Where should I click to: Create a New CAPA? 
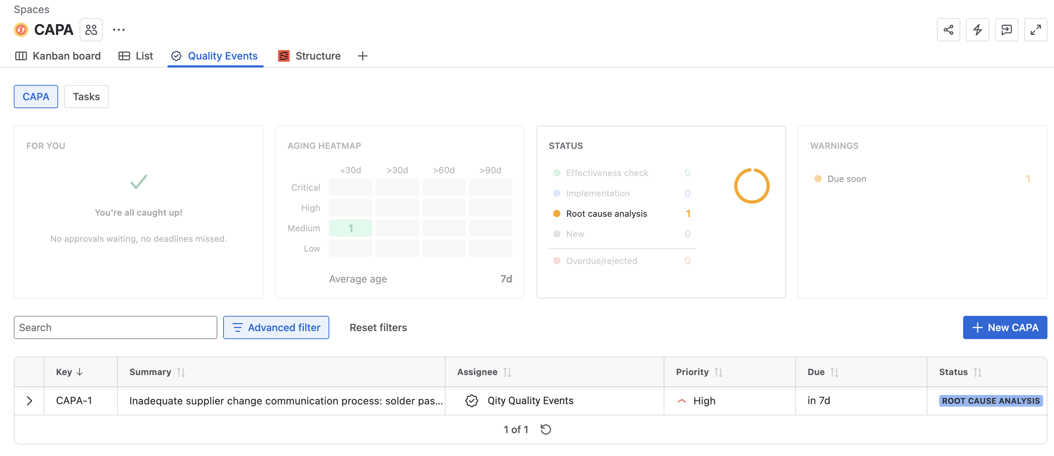point(1005,327)
